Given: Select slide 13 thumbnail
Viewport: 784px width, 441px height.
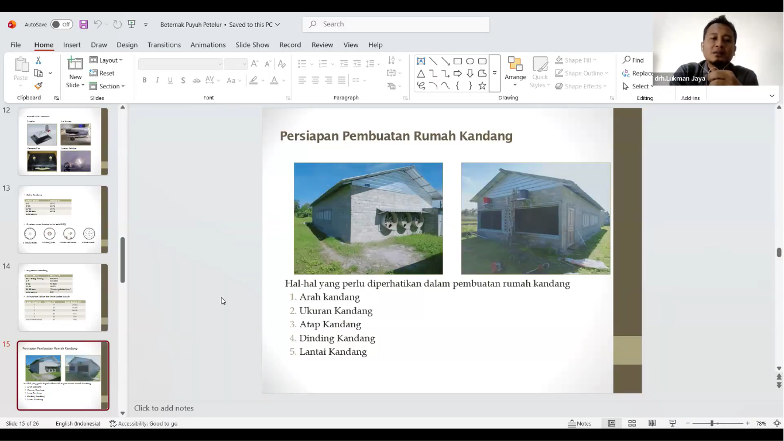Looking at the screenshot, I should click(x=63, y=219).
